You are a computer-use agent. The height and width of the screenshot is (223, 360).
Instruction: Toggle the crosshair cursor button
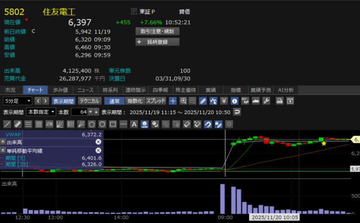tap(173, 101)
